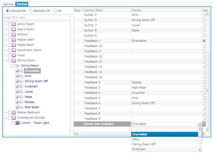The image size is (215, 158).
Task: Click the Dining Room keypad device icon
Action: (x=18, y=66)
